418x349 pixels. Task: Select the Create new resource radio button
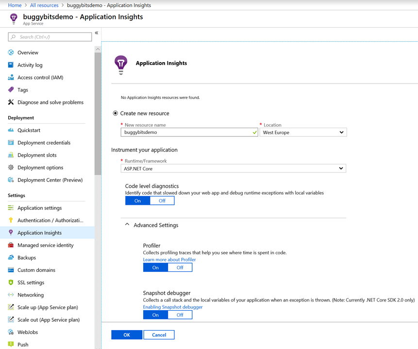115,113
